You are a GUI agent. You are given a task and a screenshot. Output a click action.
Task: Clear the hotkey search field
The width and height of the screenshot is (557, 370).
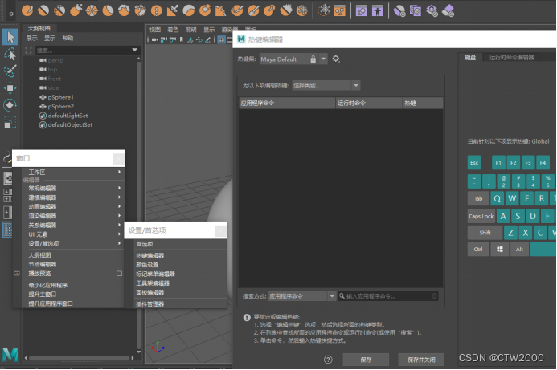(x=434, y=296)
